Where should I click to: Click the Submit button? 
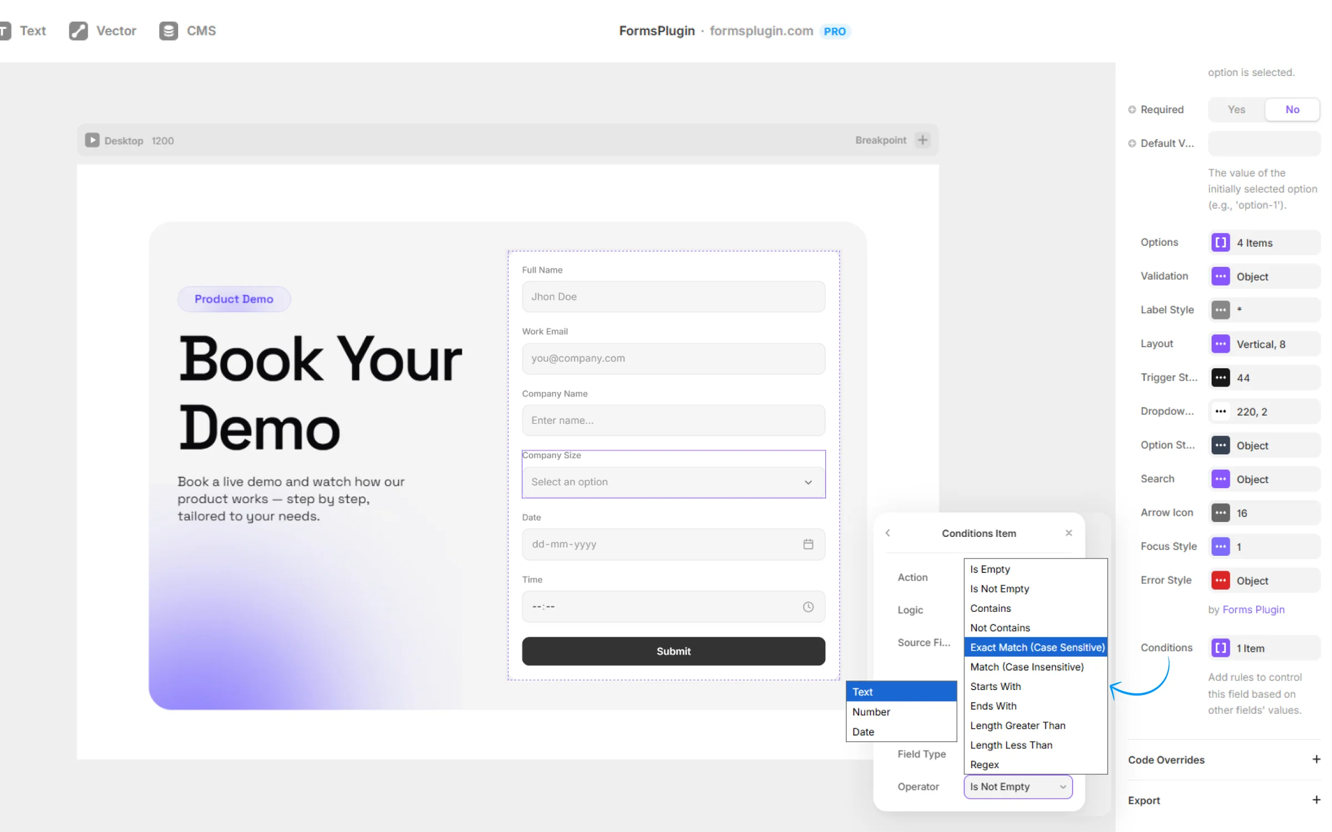[x=673, y=651]
